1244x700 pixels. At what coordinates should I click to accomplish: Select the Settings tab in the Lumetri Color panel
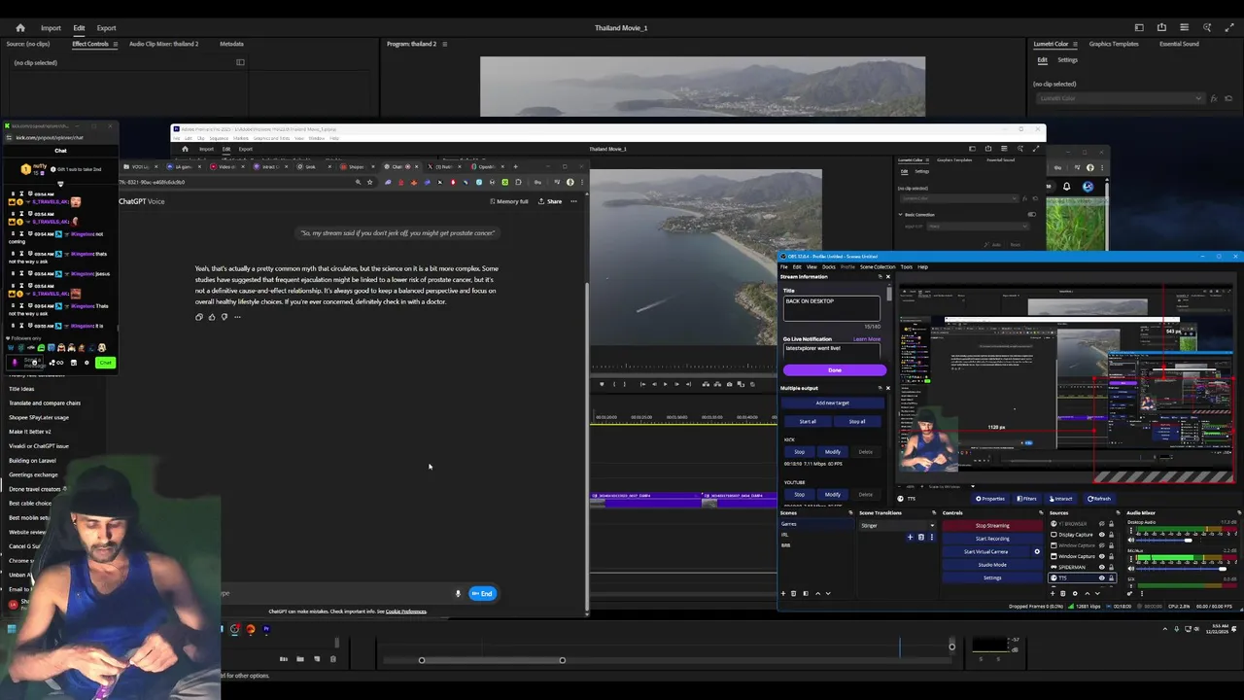pos(1067,60)
